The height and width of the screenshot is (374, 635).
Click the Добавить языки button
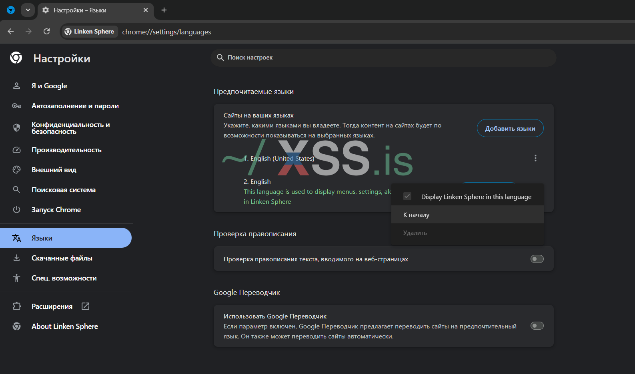(x=510, y=128)
